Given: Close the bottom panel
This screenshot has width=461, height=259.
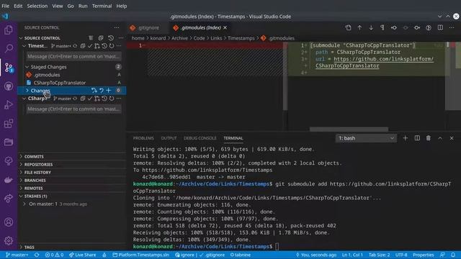Looking at the screenshot, I should point(452,138).
